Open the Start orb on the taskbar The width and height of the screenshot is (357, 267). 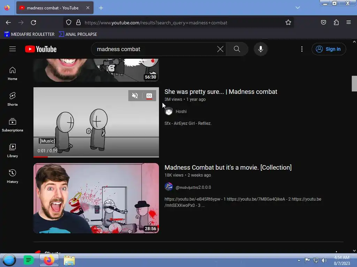(9, 260)
